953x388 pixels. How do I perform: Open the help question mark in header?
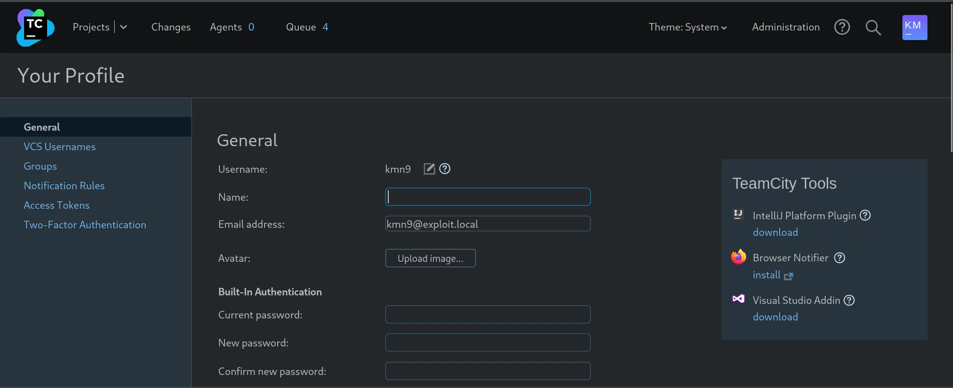tap(842, 27)
